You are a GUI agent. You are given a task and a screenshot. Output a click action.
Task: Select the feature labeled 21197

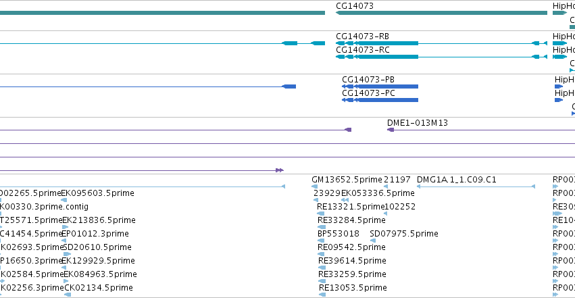(397, 180)
